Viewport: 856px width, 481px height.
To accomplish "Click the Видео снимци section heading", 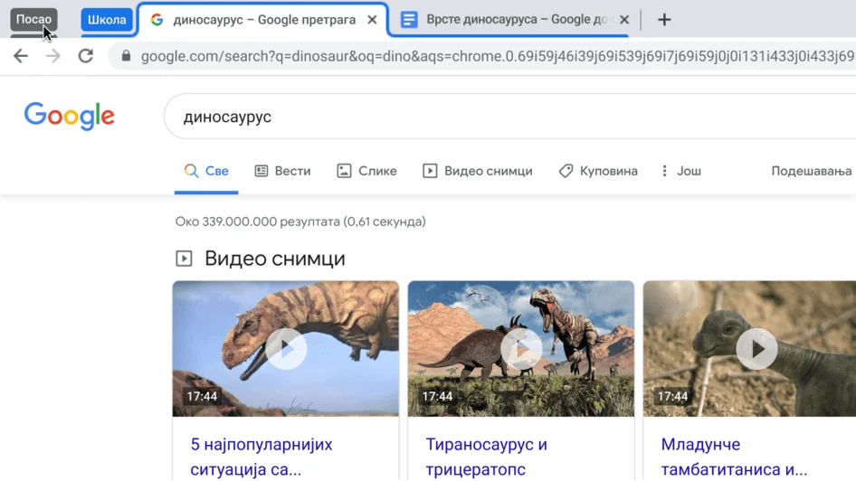I will tap(274, 259).
